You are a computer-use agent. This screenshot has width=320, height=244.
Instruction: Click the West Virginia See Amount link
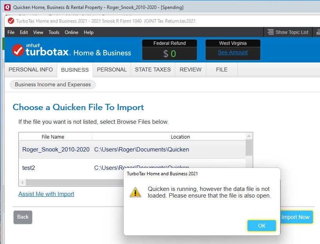pos(233,53)
